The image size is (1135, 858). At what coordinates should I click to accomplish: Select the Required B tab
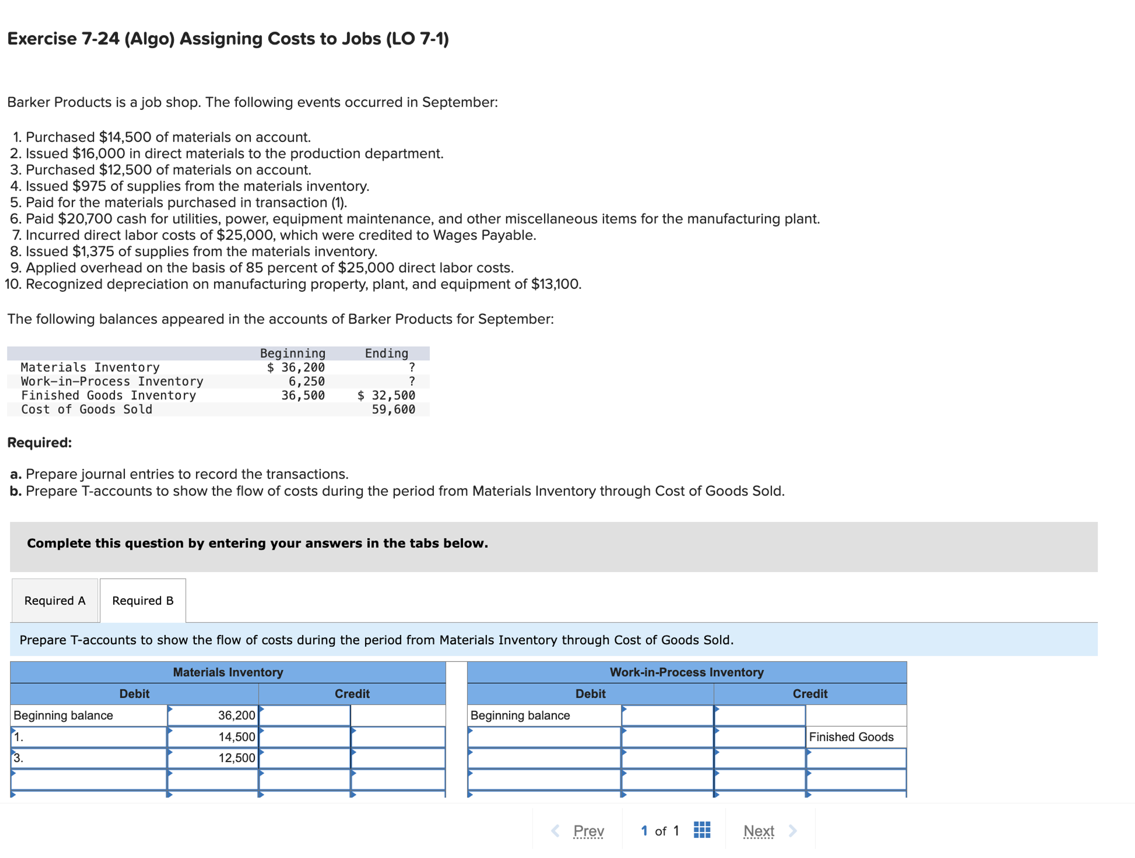coord(143,600)
